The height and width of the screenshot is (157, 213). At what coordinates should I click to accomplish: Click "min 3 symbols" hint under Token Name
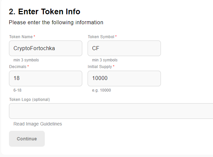point(26,60)
